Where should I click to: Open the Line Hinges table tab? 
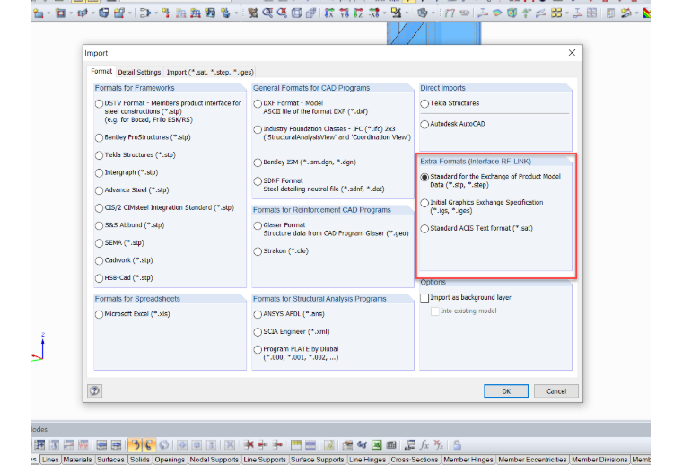coord(367,460)
